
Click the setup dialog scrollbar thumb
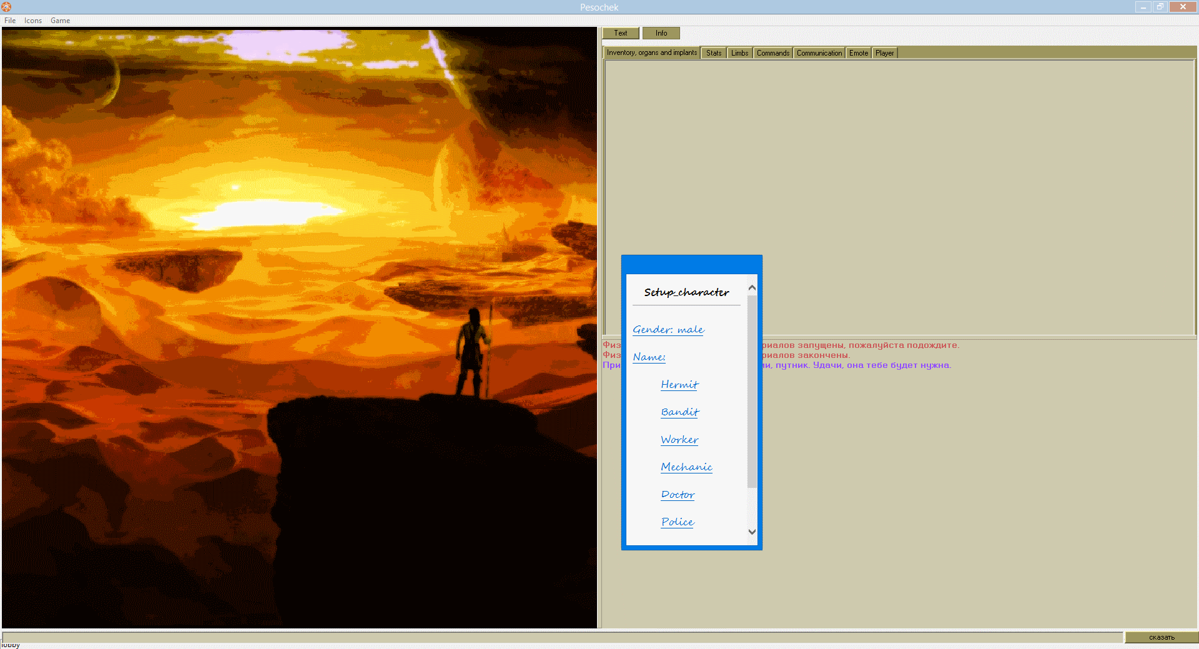click(752, 391)
